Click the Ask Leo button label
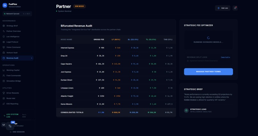Screen dimensions: 258x136 [225, 8]
